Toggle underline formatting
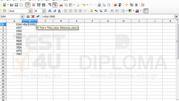Viewport: 179px width, 101px height. (x=59, y=11)
